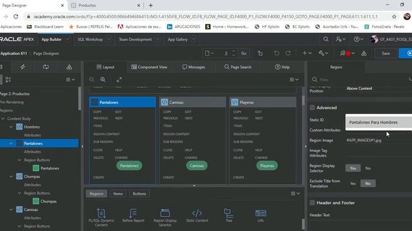Set Exclude Title from Translation to Yes
412x231 pixels.
click(x=353, y=184)
